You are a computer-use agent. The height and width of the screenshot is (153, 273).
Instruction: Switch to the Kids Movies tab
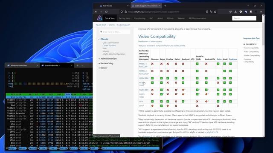click(112, 6)
